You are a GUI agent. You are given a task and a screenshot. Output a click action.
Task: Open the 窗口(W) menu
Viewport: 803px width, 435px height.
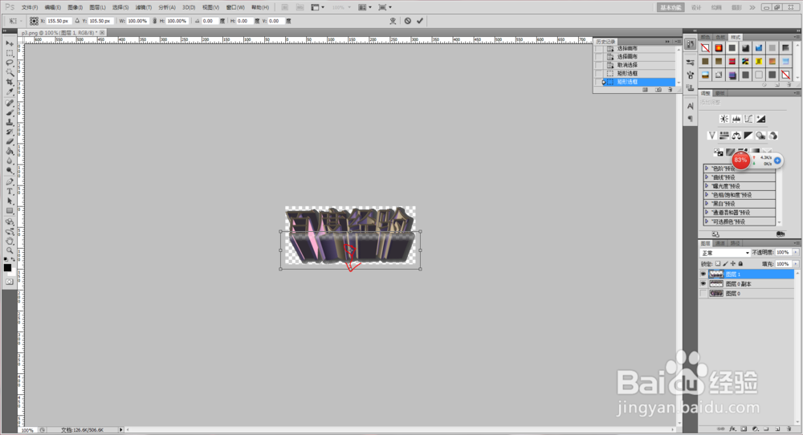point(235,7)
